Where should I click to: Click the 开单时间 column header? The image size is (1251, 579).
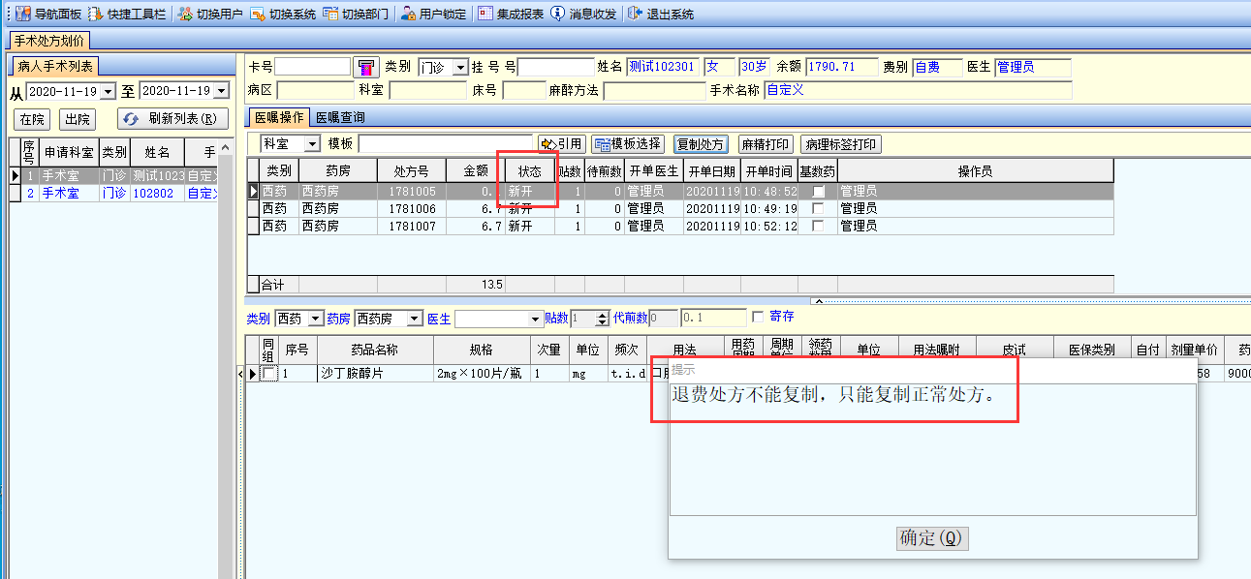tap(770, 170)
